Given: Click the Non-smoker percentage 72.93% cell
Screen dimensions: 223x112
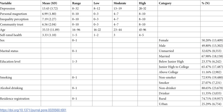Looking at the screenshot, I should pyautogui.click(x=212, y=78).
